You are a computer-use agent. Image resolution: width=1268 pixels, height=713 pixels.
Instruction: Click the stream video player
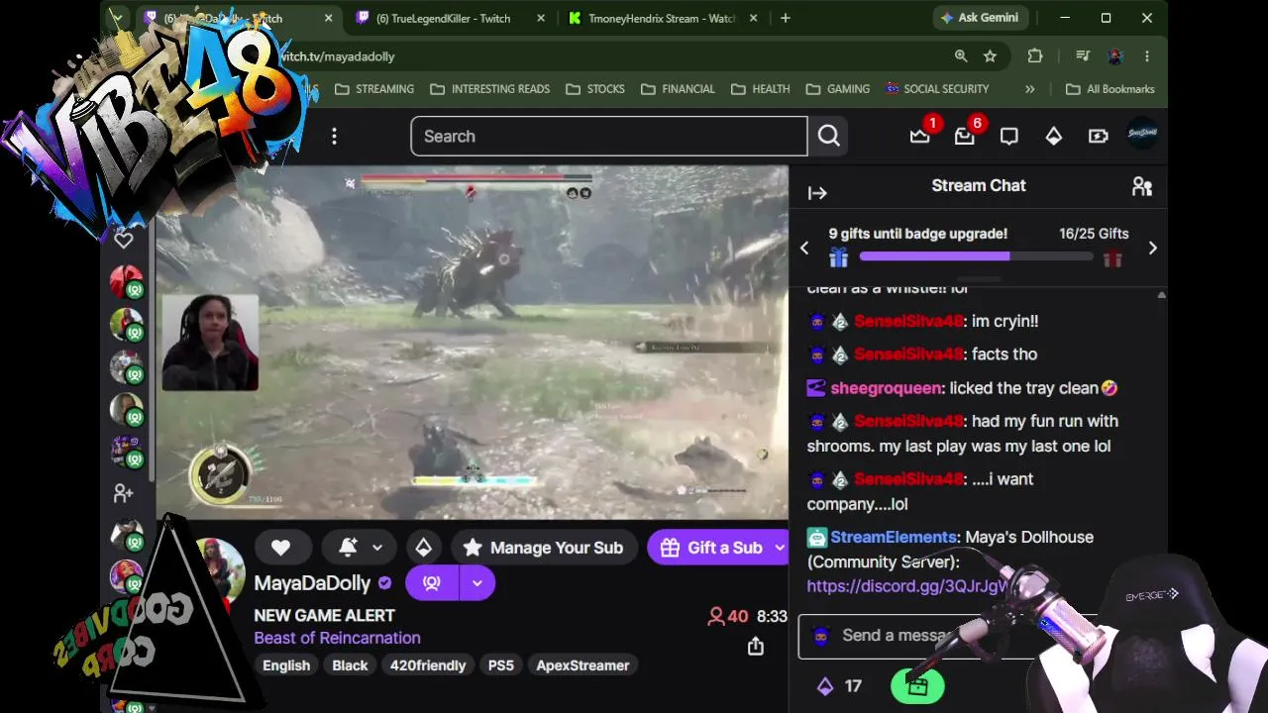pos(472,342)
